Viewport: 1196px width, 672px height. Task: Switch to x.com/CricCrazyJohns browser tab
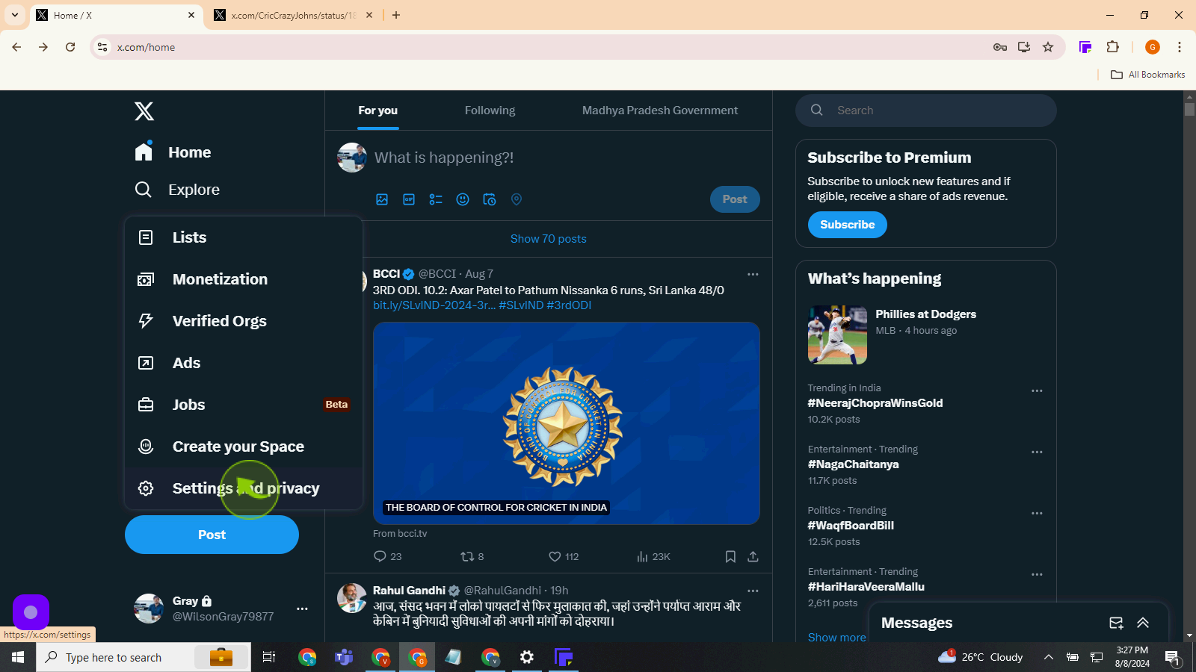point(292,15)
